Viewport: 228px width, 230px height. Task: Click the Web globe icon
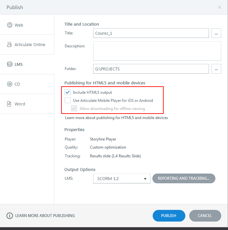[9, 25]
